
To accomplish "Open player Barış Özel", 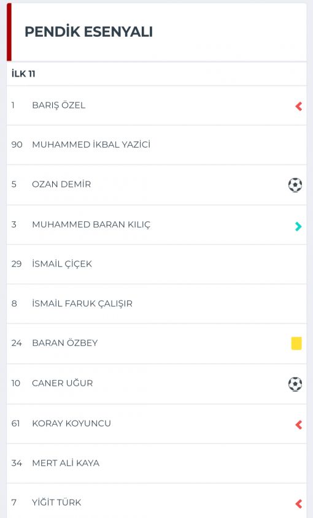I will tap(156, 105).
